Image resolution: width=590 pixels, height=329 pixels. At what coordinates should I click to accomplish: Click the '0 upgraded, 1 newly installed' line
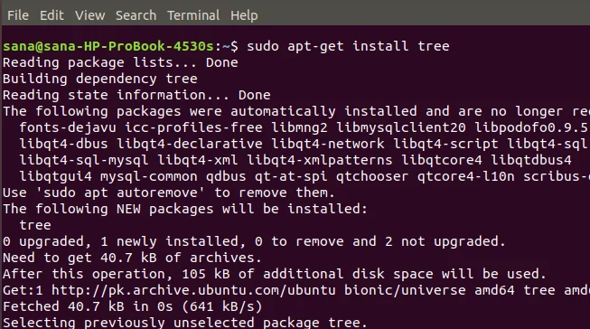point(255,241)
